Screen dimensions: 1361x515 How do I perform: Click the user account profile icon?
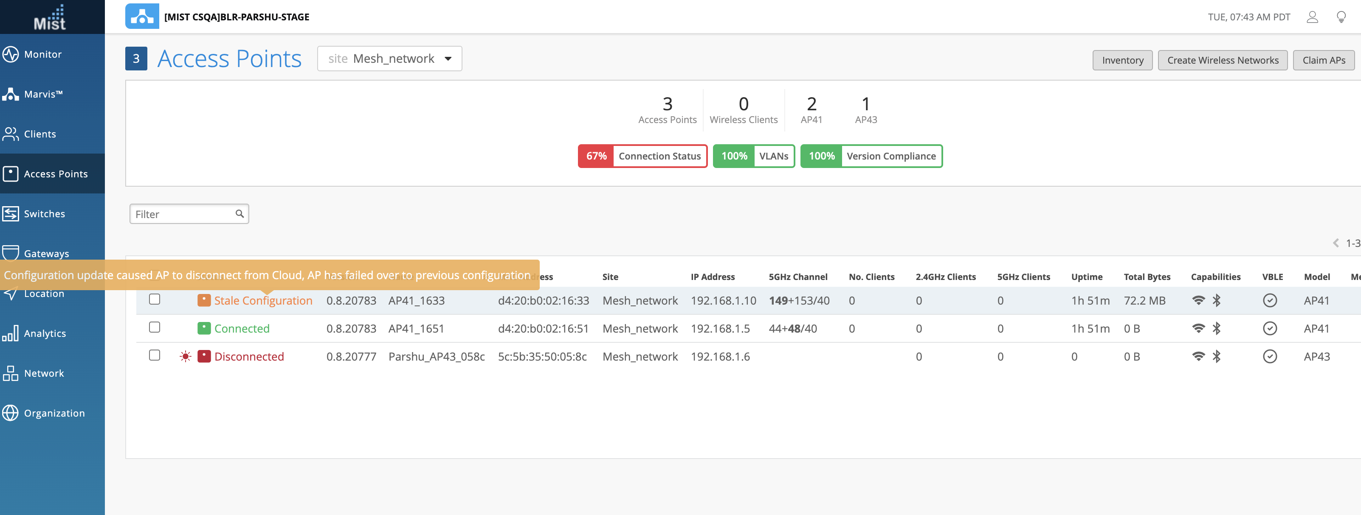1312,17
